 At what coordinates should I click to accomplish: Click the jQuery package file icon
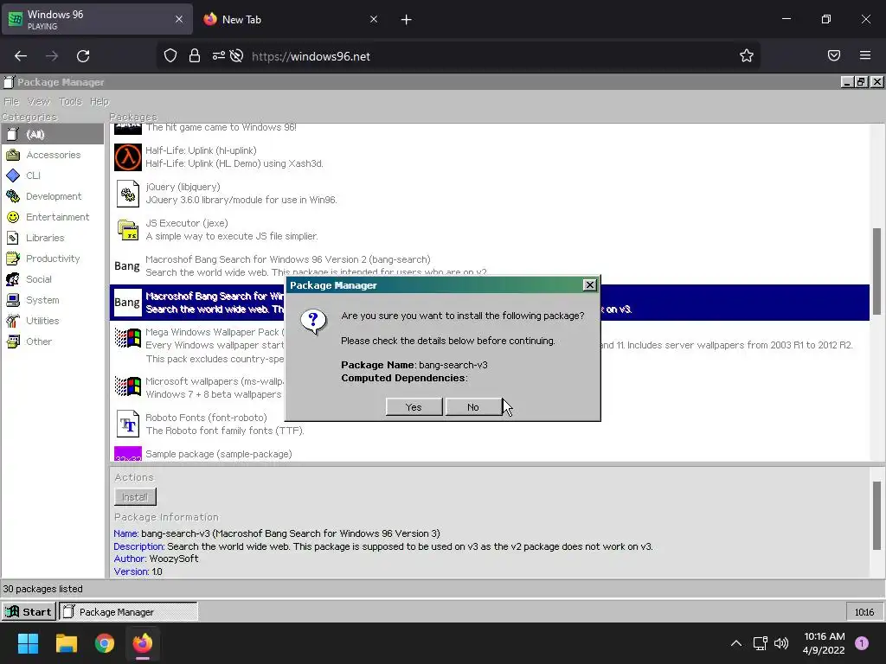coord(128,194)
